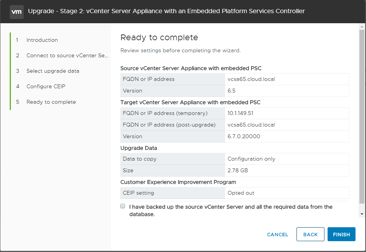
Task: Click the VMware vm logo icon
Action: (17, 12)
